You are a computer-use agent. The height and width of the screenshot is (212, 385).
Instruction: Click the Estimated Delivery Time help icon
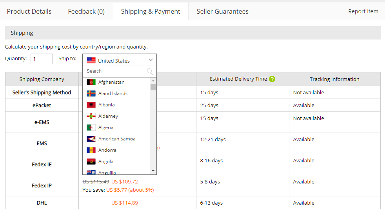tap(272, 79)
